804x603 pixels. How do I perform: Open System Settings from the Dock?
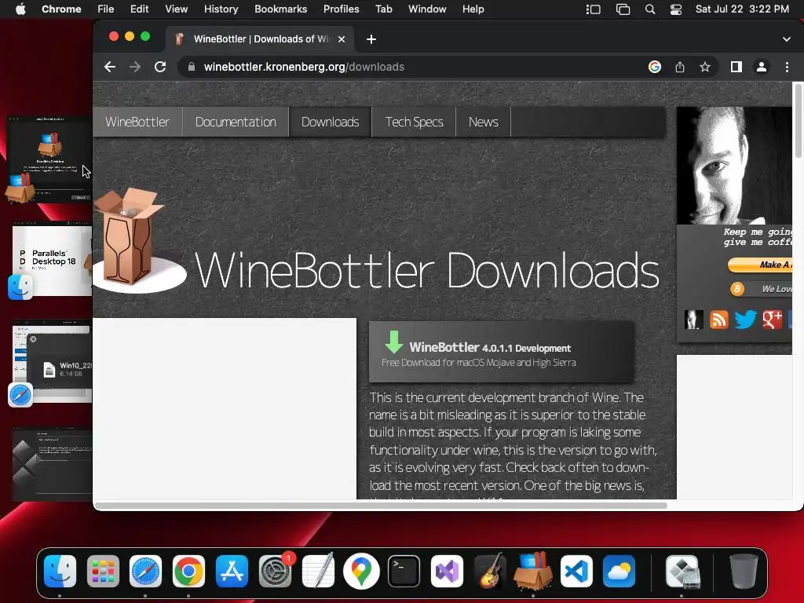pos(276,572)
